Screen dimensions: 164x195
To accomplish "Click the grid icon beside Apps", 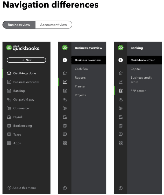I will (9, 143).
